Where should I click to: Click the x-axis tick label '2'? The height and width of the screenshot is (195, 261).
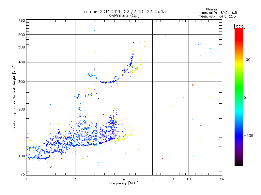pyautogui.click(x=75, y=179)
